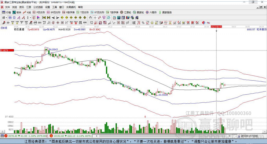The image size is (267, 144).
Task: Click the Md=50.9328 indicator value
Action: tap(64, 30)
